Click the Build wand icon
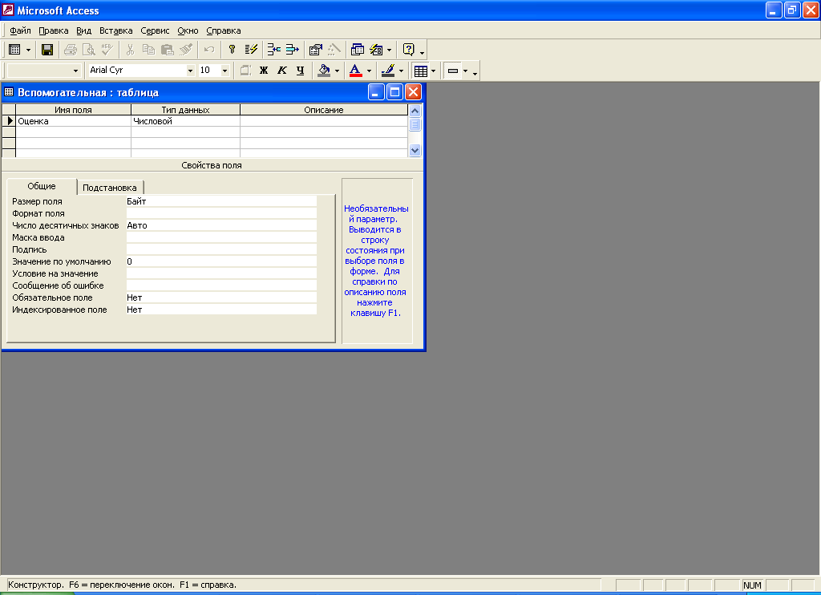Image resolution: width=821 pixels, height=595 pixels. (x=334, y=50)
